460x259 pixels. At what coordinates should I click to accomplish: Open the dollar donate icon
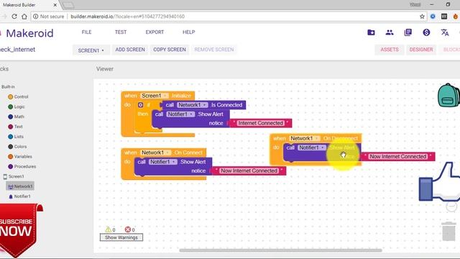tap(426, 32)
